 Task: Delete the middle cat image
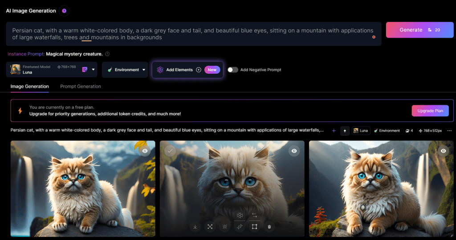tap(269, 227)
